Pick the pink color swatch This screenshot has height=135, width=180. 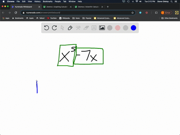click(118, 28)
